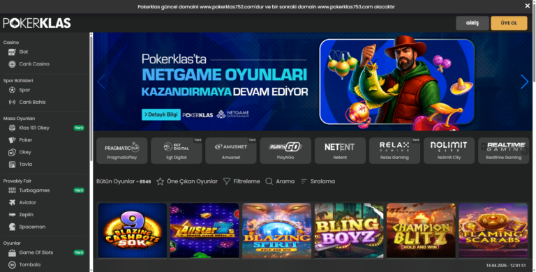Image resolution: width=536 pixels, height=272 pixels.
Task: Open Canlı Casino chip icon
Action: [12, 64]
